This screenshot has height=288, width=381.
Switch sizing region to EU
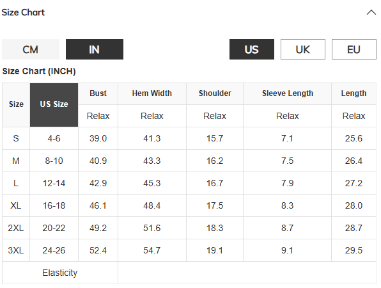354,49
